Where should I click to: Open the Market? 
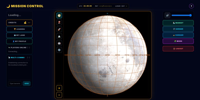click(x=178, y=23)
